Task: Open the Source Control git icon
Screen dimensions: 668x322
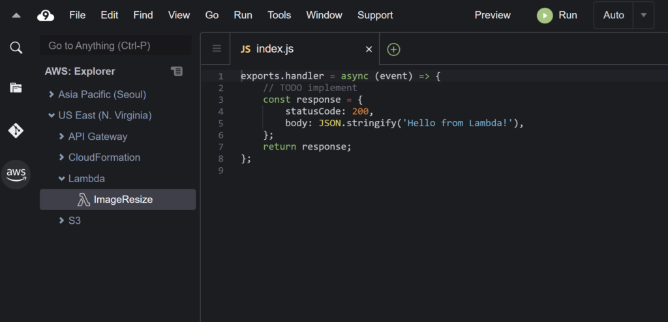Action: tap(16, 131)
